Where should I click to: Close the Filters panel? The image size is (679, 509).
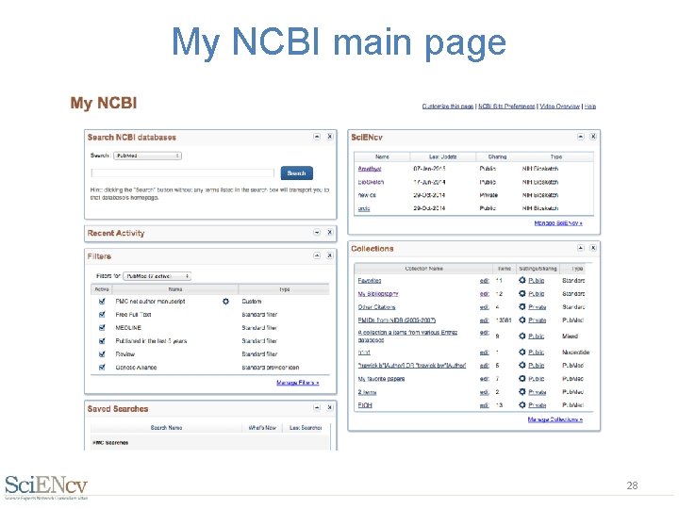click(329, 255)
